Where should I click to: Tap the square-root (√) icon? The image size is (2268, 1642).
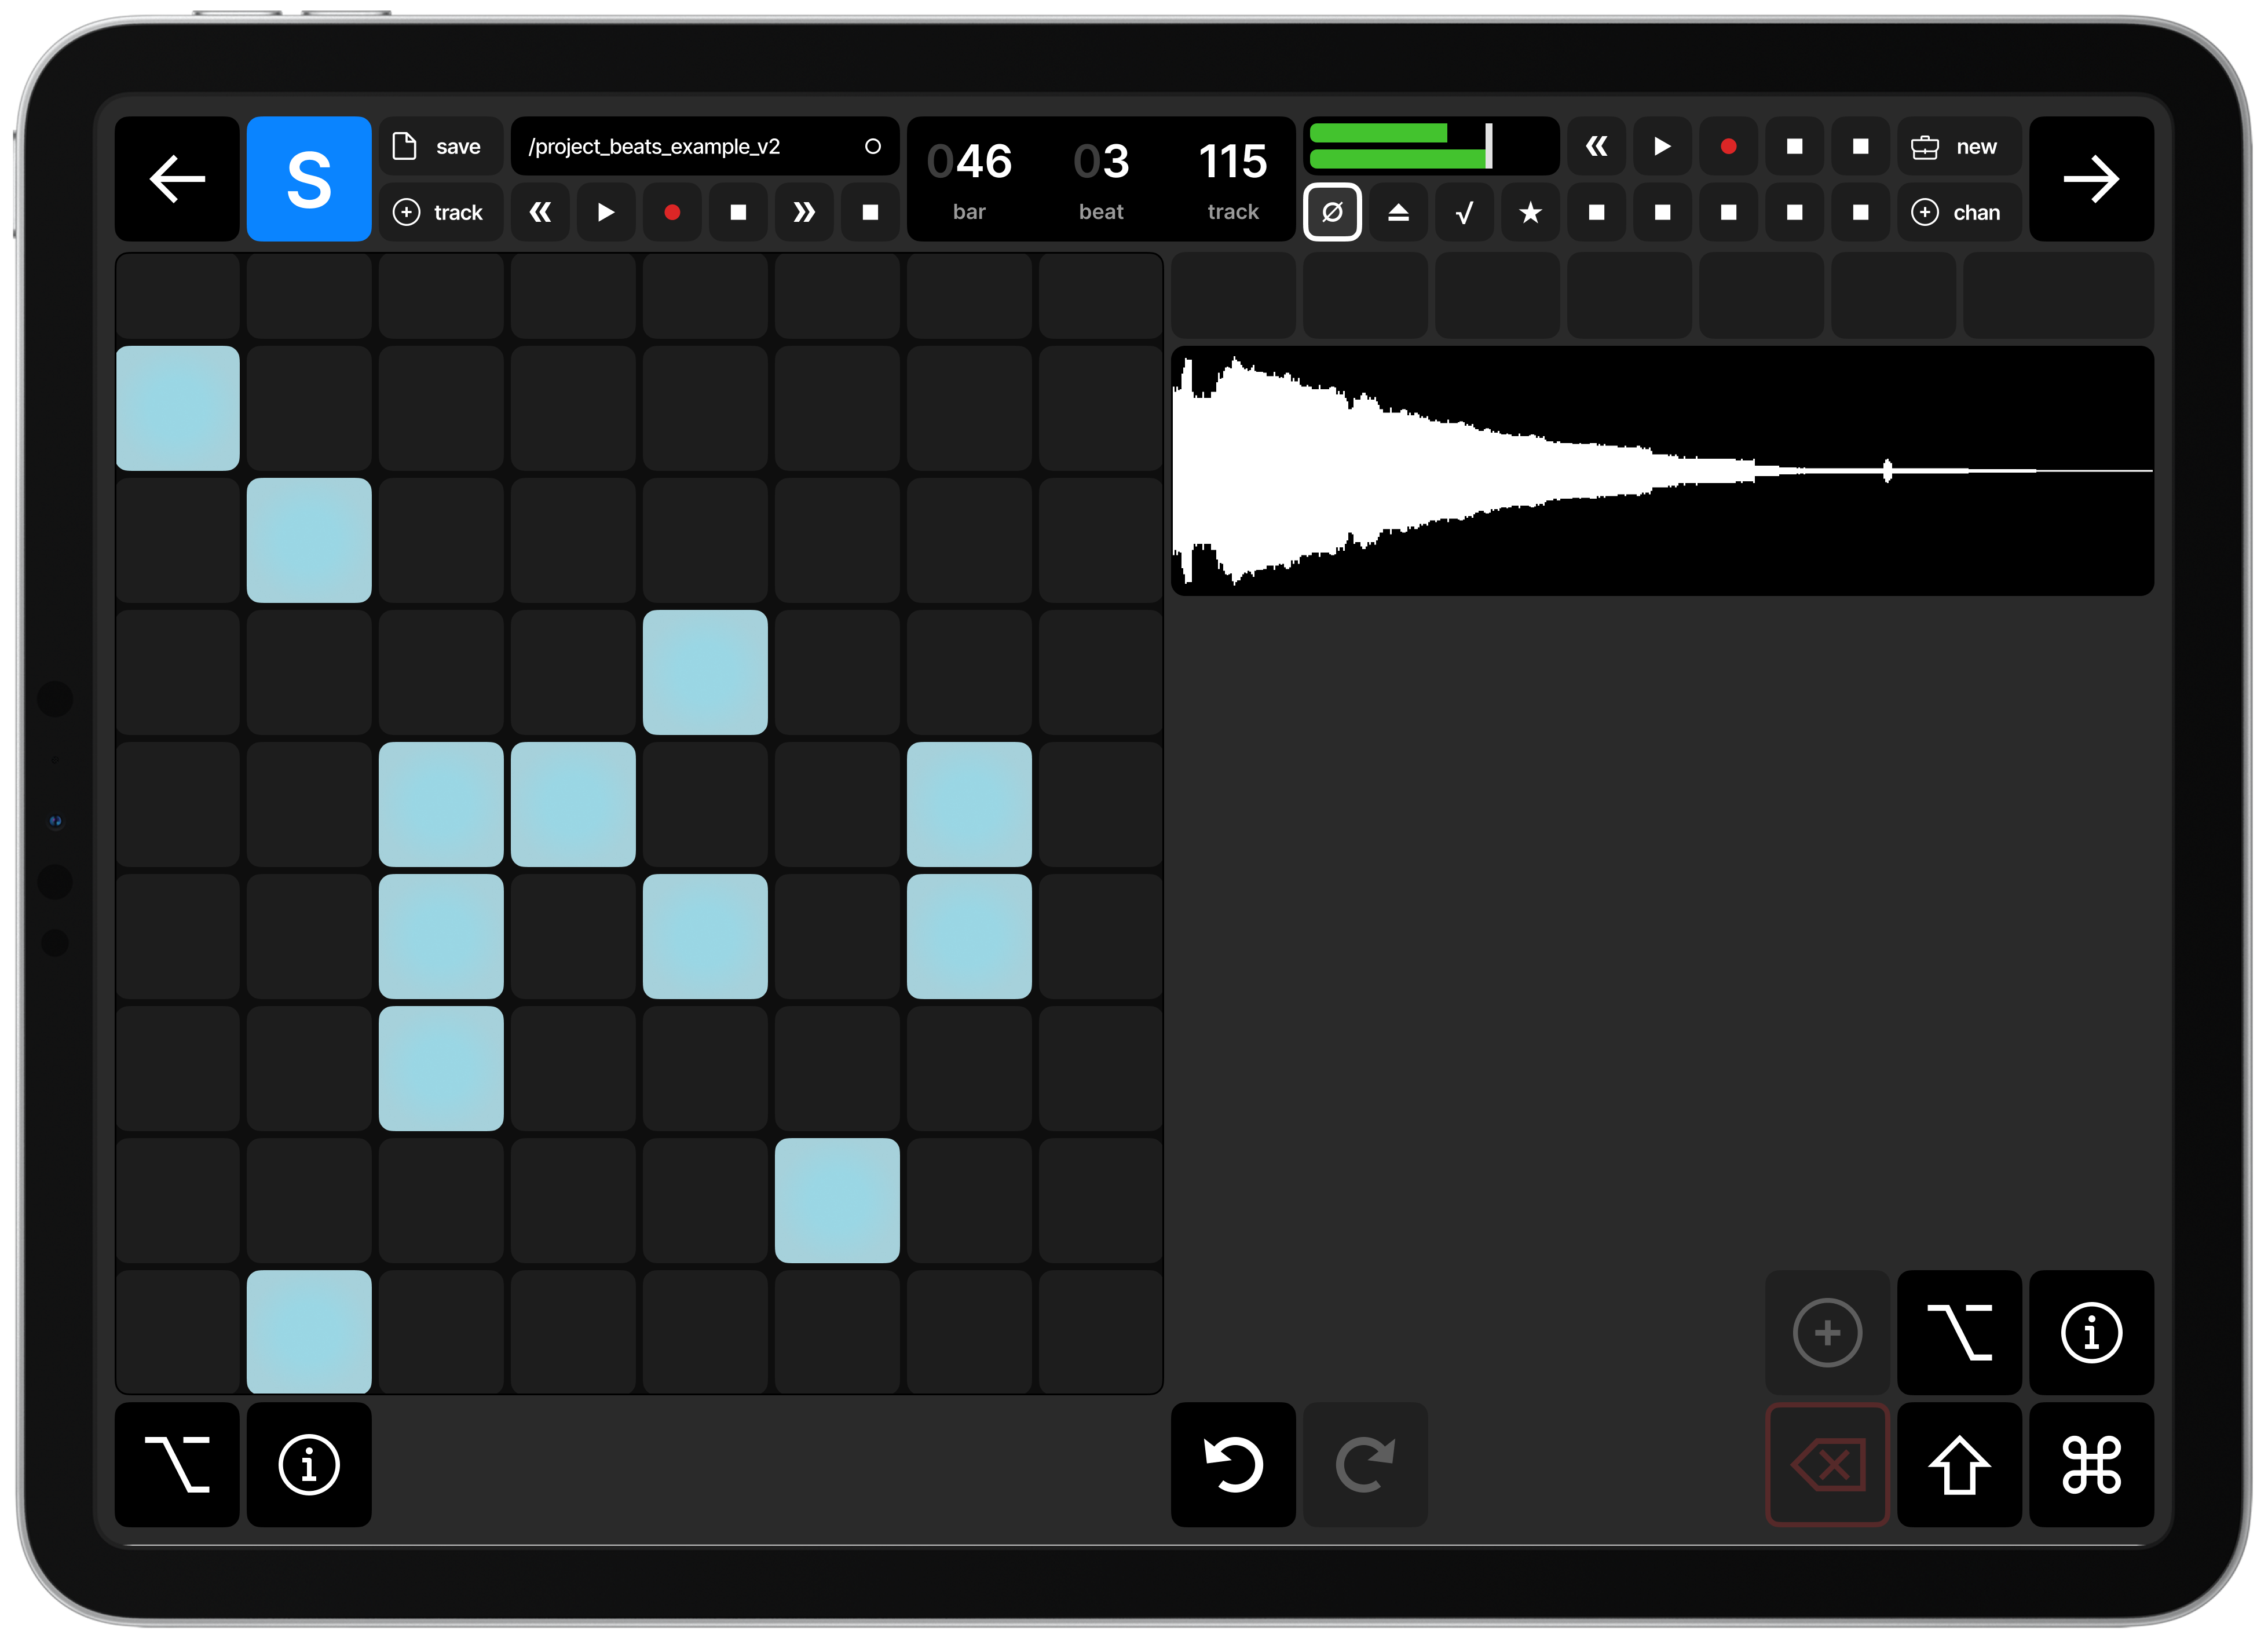click(1464, 212)
